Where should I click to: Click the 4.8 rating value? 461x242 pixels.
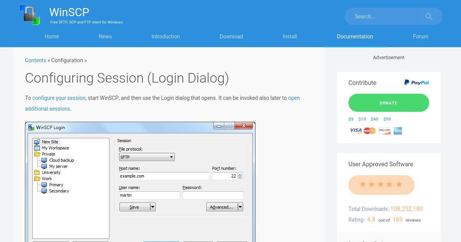(x=371, y=220)
